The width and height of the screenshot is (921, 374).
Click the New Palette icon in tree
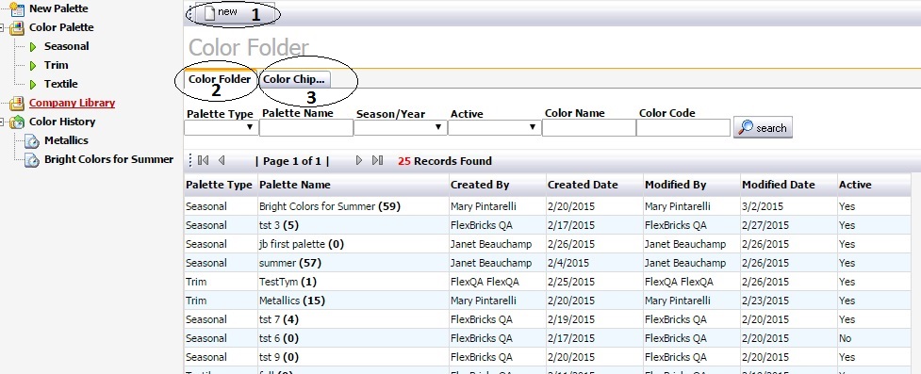[16, 8]
